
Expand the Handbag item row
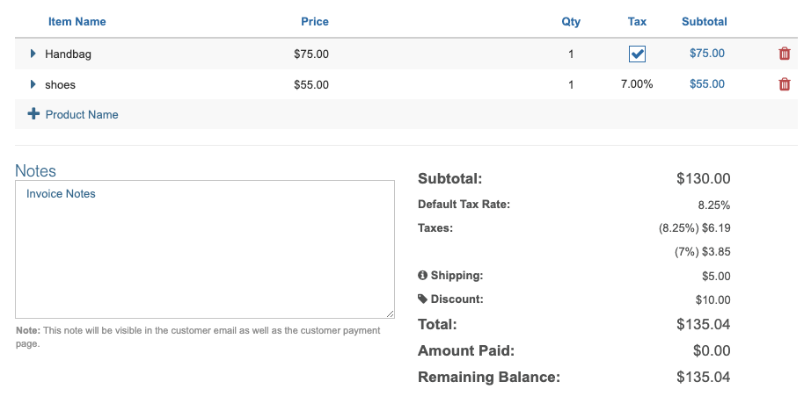tap(33, 54)
